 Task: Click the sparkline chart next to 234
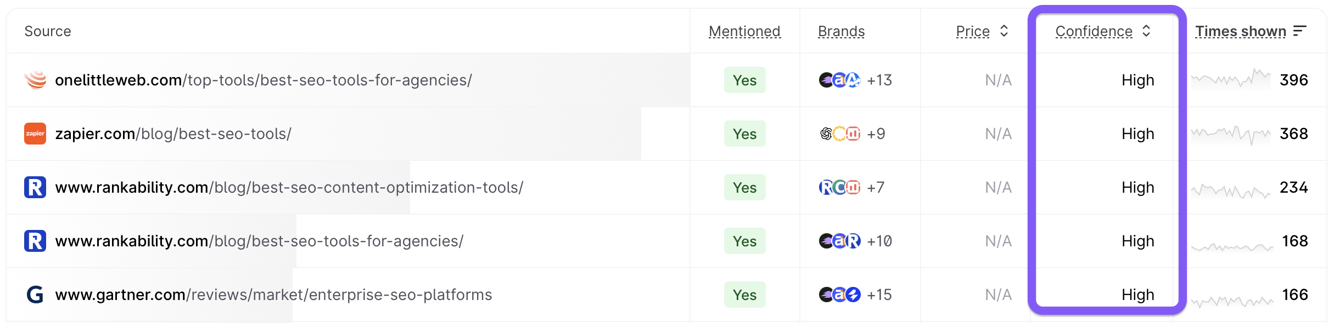(x=1231, y=191)
